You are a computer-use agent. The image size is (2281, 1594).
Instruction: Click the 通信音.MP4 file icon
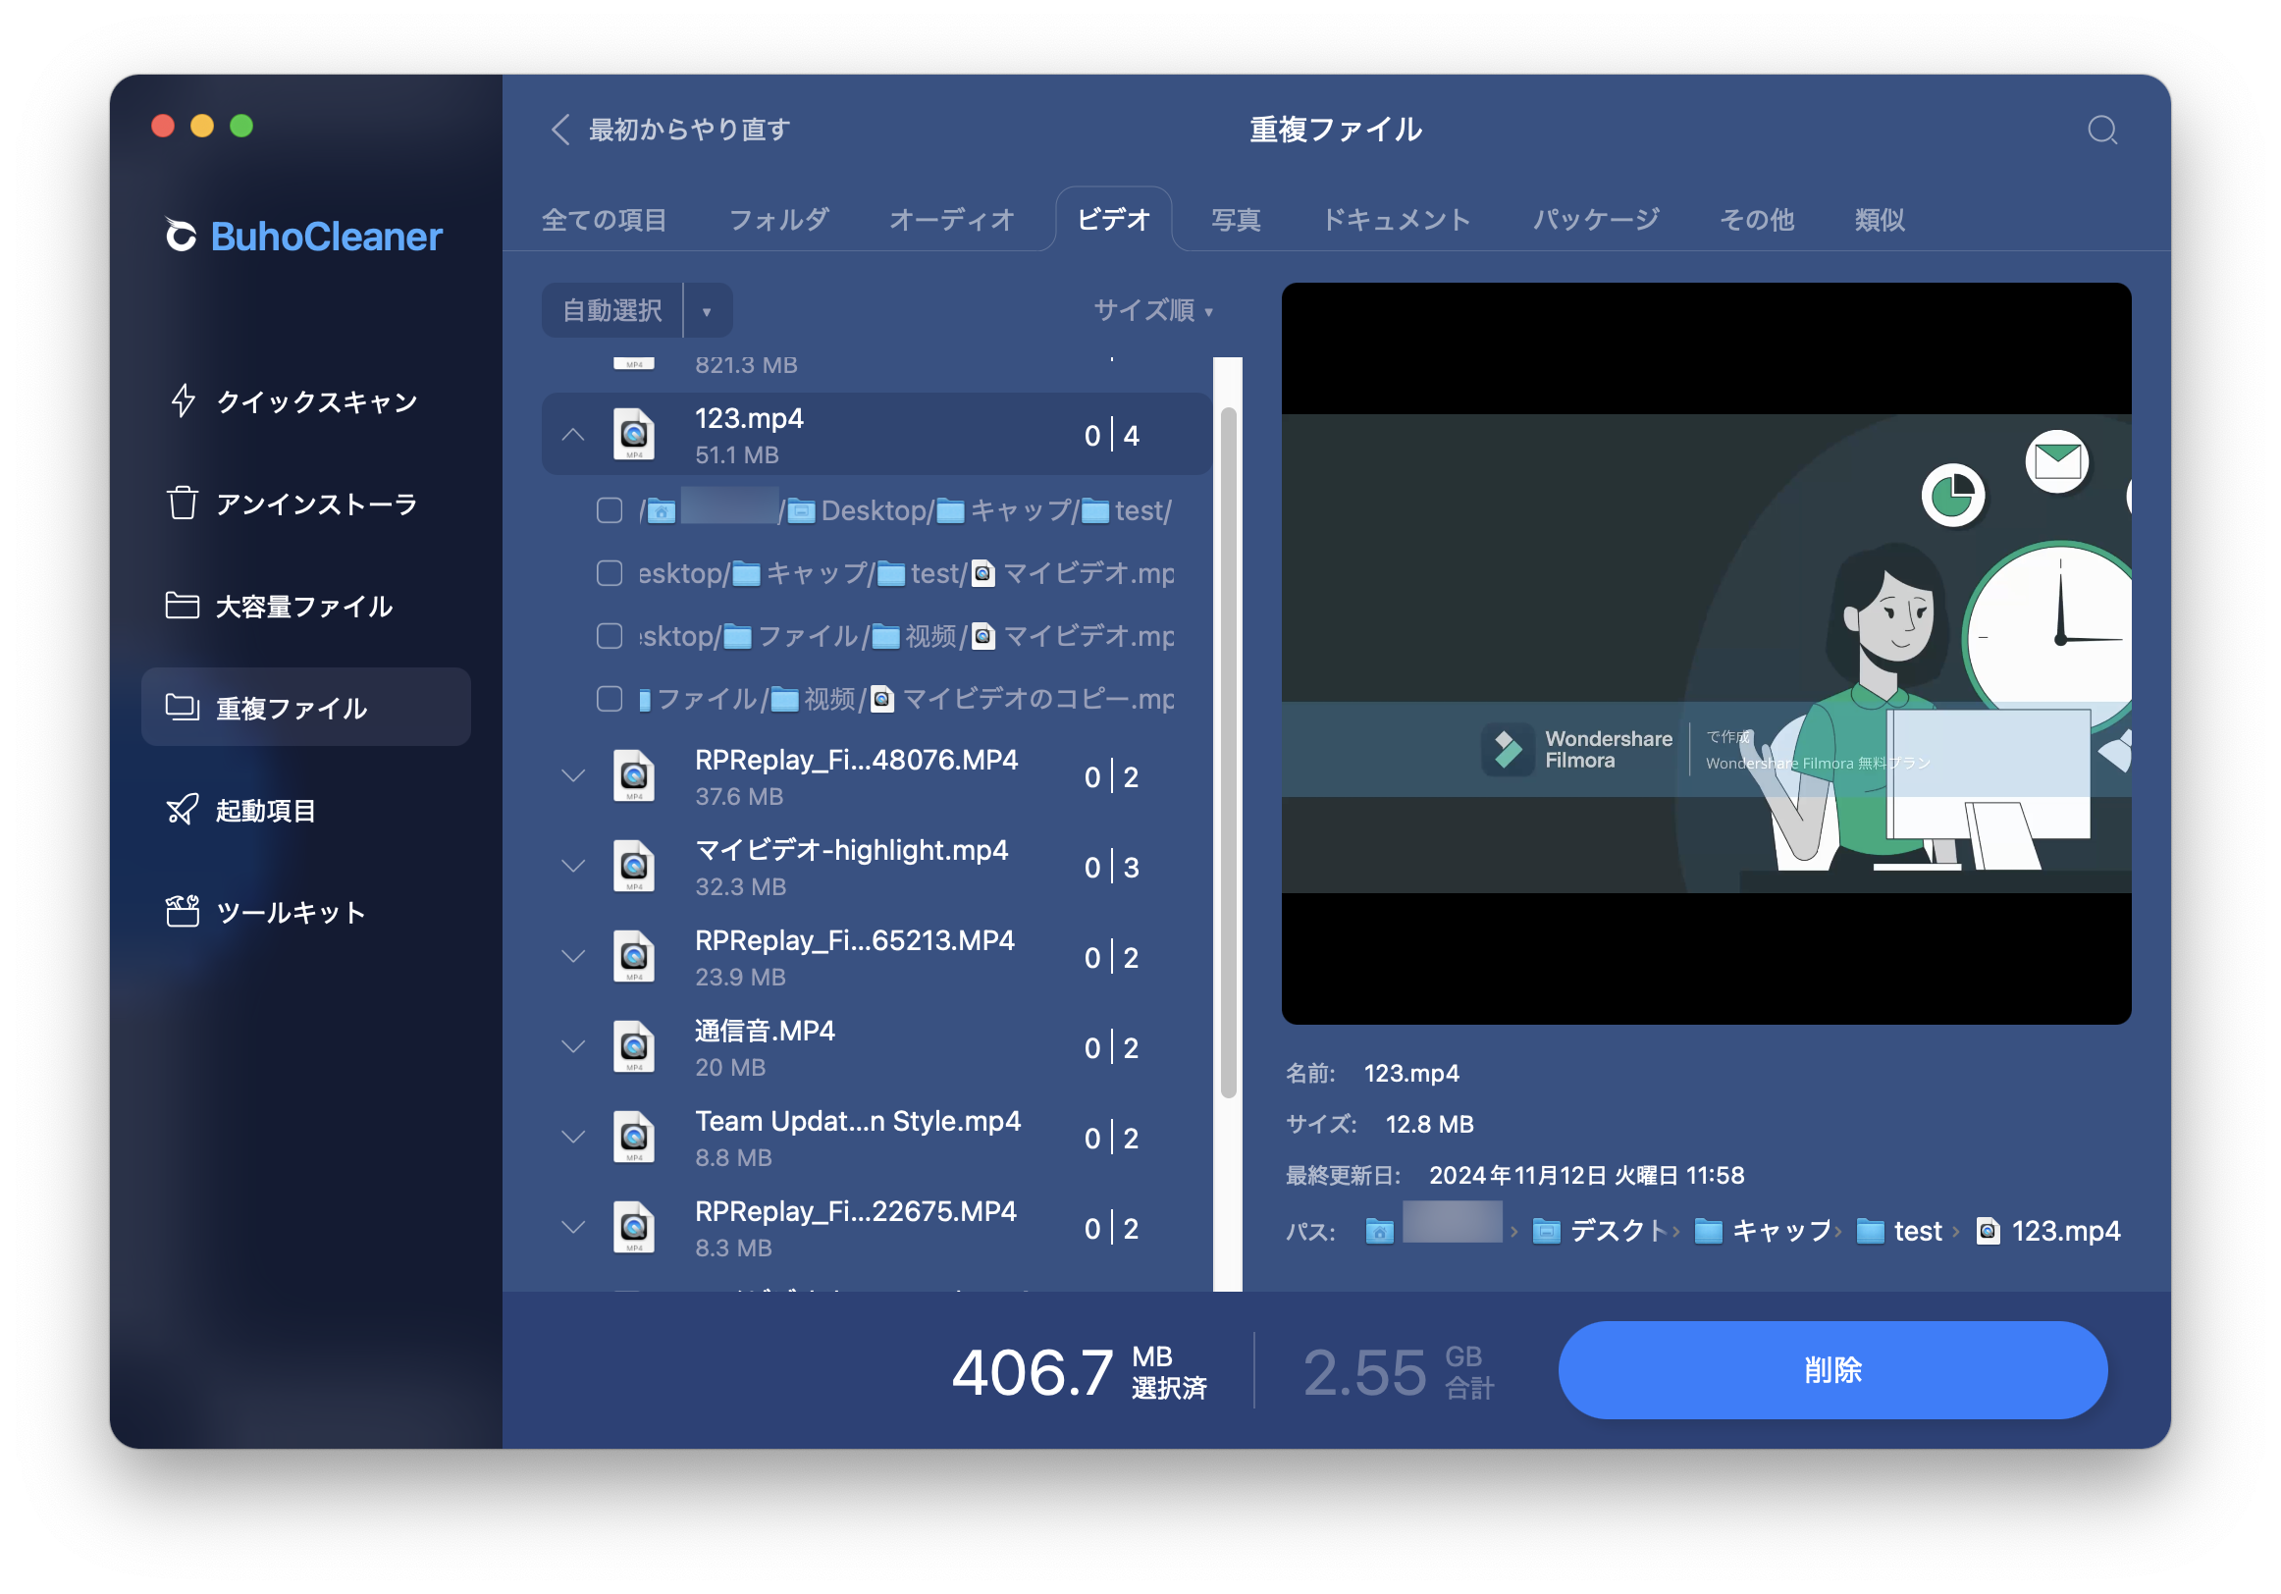click(634, 1047)
